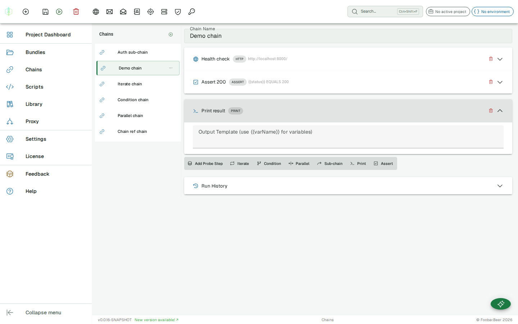The width and height of the screenshot is (518, 324).
Task: Click the No active project button
Action: [448, 12]
